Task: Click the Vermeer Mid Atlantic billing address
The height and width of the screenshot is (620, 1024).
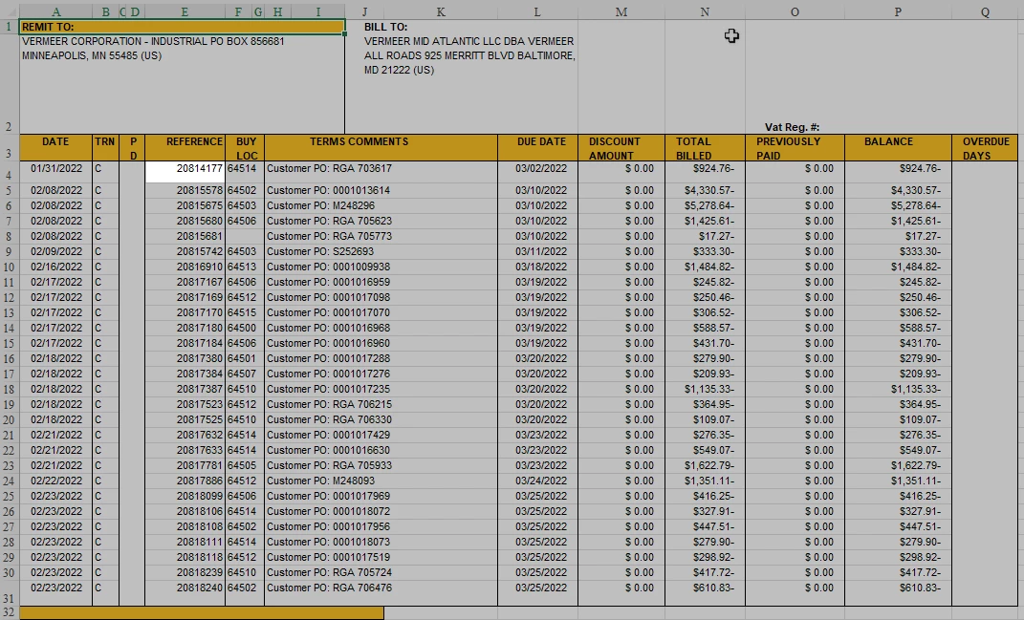Action: coord(469,55)
